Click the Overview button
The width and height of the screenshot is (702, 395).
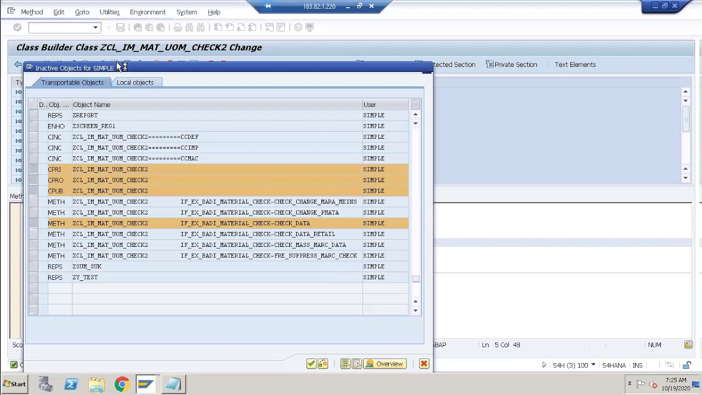[384, 364]
